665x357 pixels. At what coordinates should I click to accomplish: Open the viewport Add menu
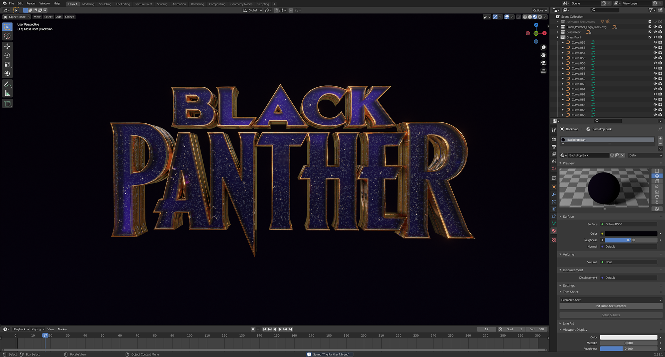pyautogui.click(x=59, y=17)
